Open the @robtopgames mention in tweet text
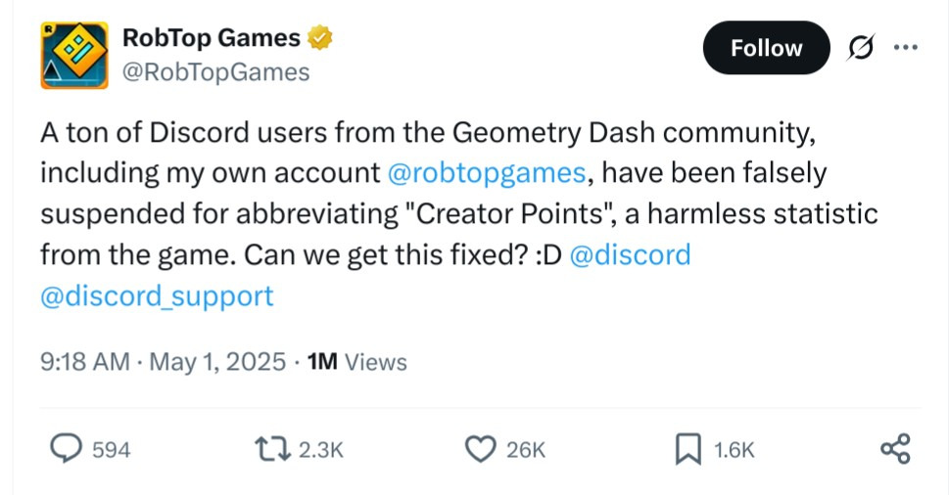Image resolution: width=949 pixels, height=495 pixels. click(x=487, y=173)
